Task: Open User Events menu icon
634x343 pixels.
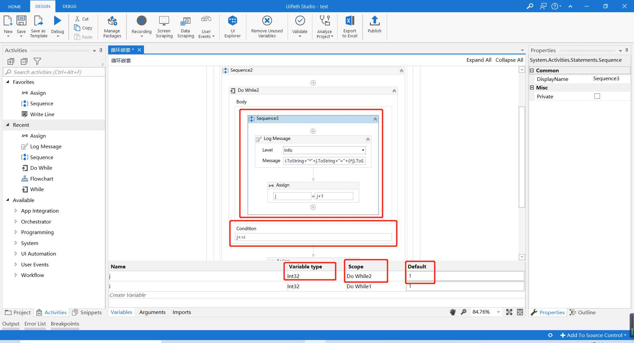Action: (x=206, y=20)
